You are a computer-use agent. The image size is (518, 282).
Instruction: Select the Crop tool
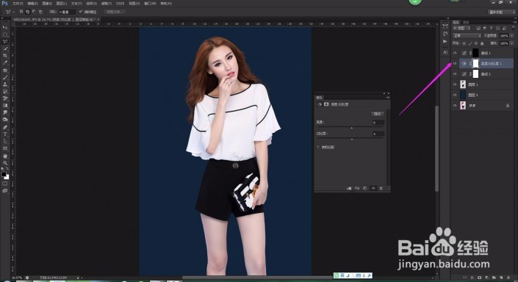pyautogui.click(x=5, y=56)
